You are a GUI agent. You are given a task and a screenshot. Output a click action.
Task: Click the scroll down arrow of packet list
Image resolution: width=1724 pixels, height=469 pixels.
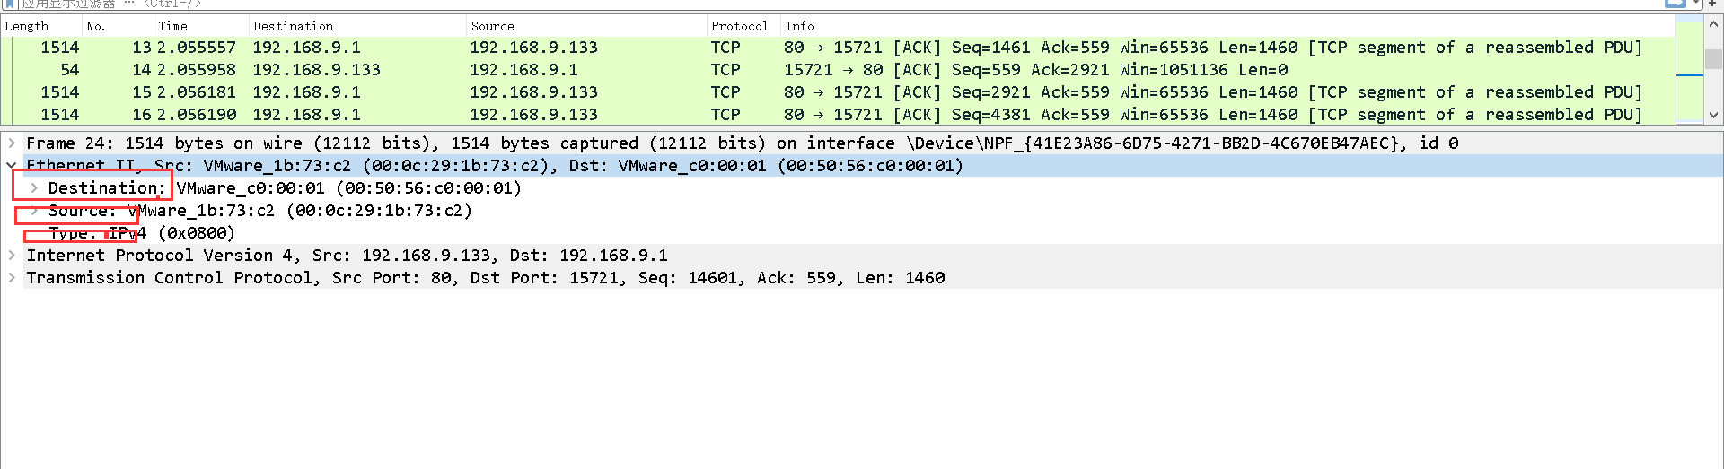pyautogui.click(x=1713, y=115)
